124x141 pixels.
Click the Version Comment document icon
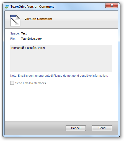[15, 20]
